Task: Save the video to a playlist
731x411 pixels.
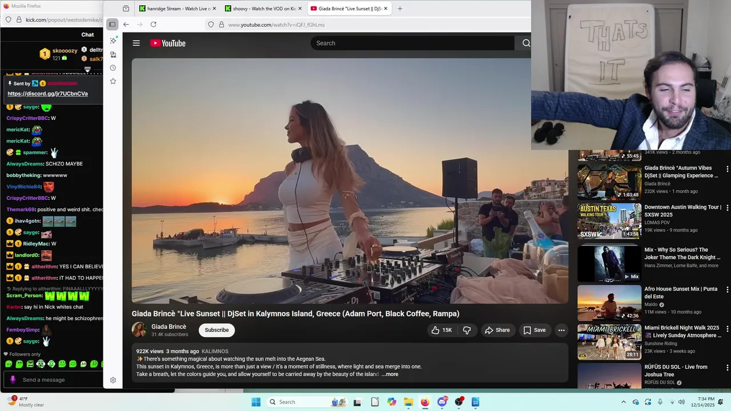Action: pyautogui.click(x=535, y=330)
